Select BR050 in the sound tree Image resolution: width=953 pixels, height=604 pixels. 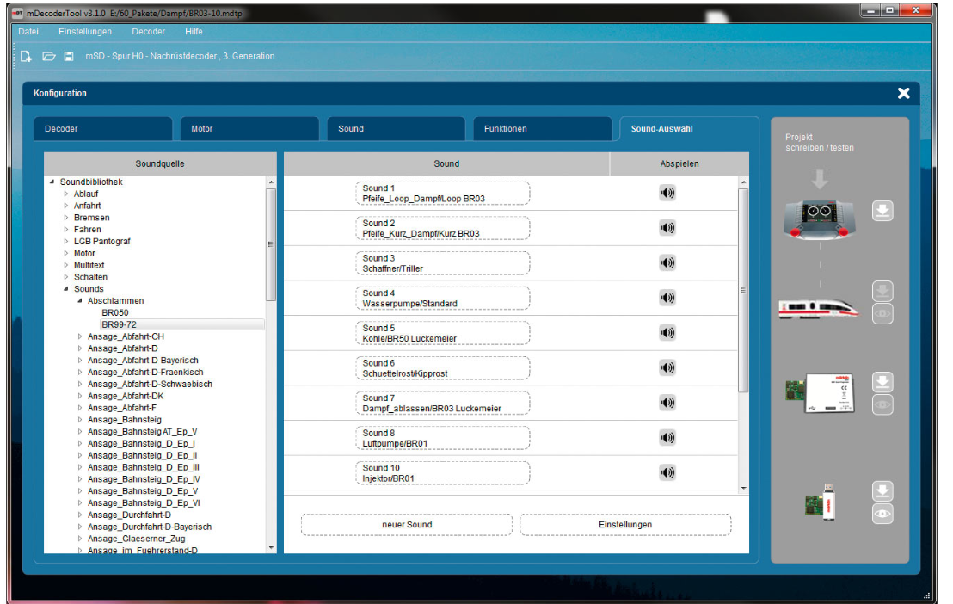pos(114,313)
